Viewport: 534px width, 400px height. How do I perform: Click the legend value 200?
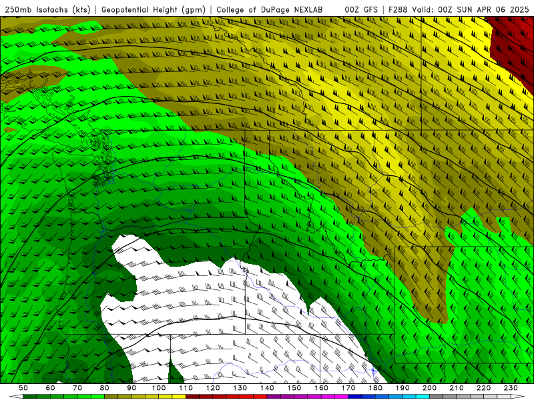pyautogui.click(x=429, y=388)
